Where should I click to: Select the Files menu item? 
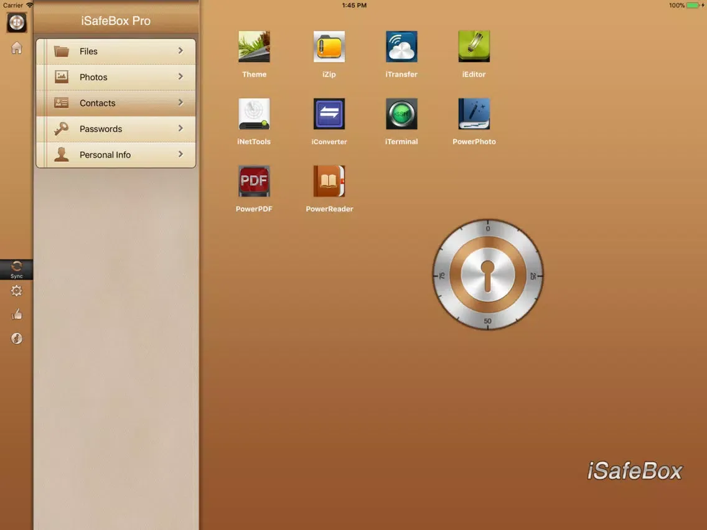click(116, 52)
